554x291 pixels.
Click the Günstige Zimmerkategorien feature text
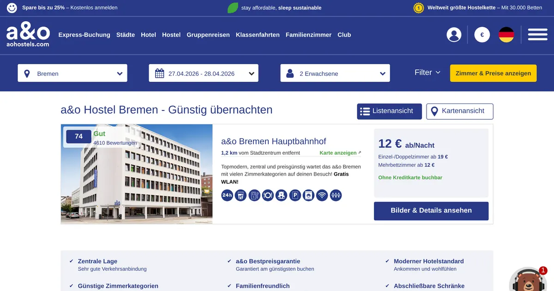[118, 286]
